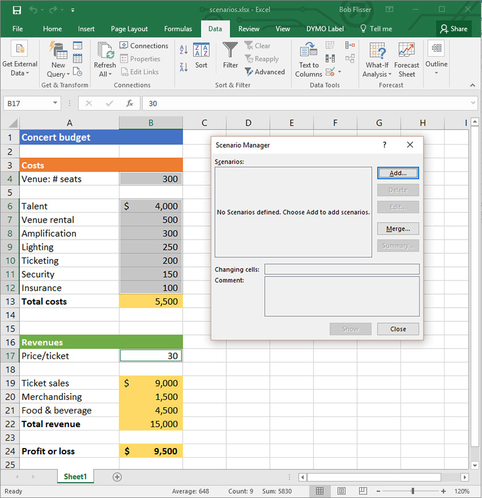Image resolution: width=482 pixels, height=498 pixels.
Task: Switch to the Formulas ribbon tab
Action: point(178,29)
